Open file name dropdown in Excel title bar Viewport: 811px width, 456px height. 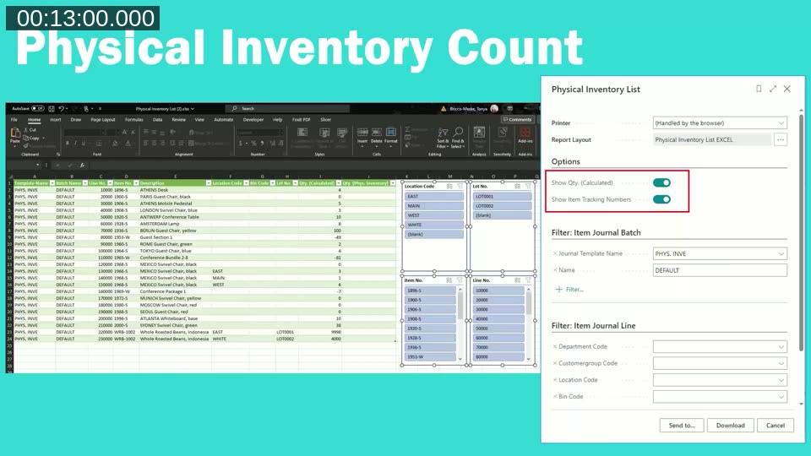(193, 109)
